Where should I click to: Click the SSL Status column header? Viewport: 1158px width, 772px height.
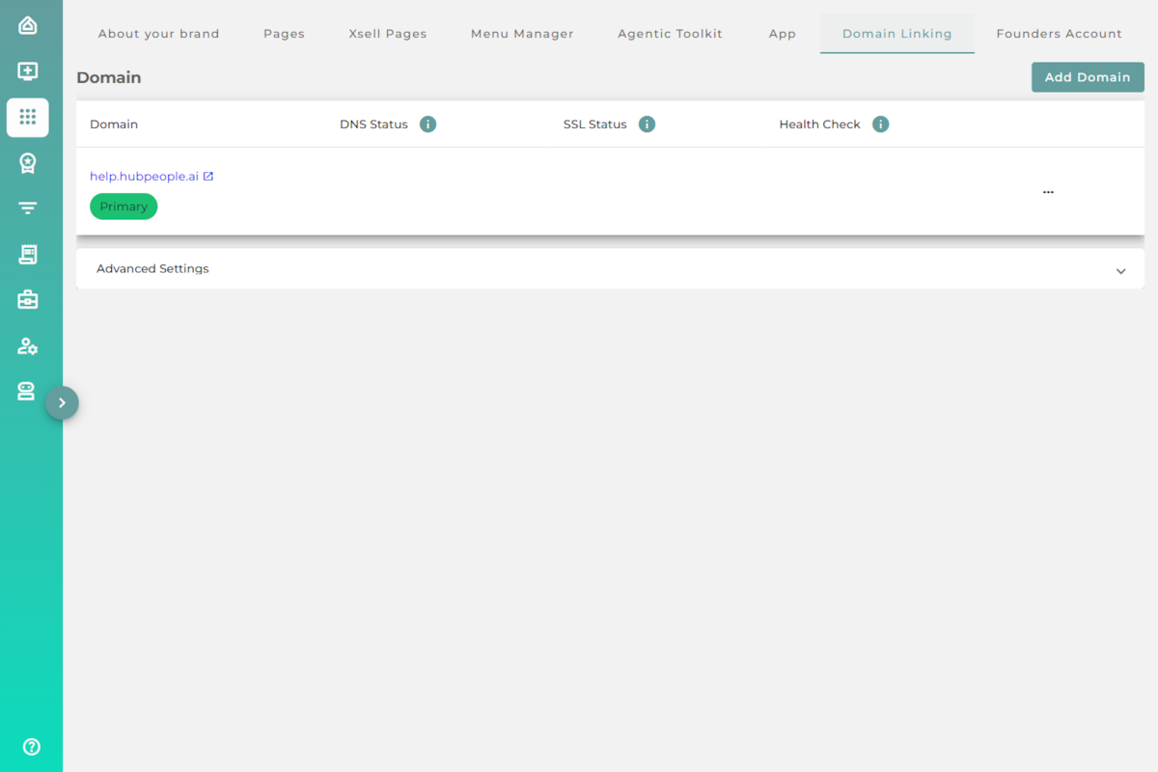click(x=594, y=124)
